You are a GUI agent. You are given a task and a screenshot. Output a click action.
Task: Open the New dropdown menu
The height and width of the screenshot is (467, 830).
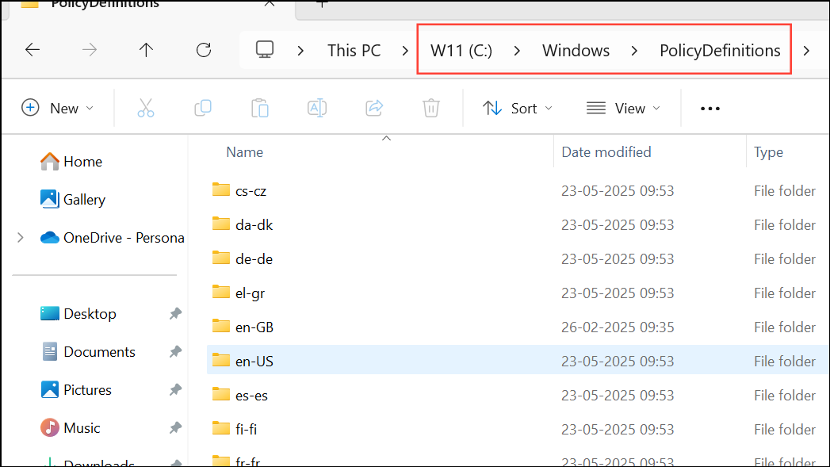pyautogui.click(x=58, y=108)
